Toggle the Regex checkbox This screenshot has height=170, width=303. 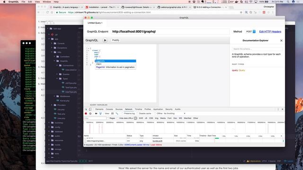coord(108,118)
